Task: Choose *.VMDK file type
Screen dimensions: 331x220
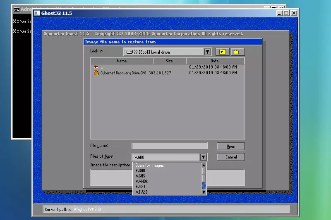Action: 167,181
